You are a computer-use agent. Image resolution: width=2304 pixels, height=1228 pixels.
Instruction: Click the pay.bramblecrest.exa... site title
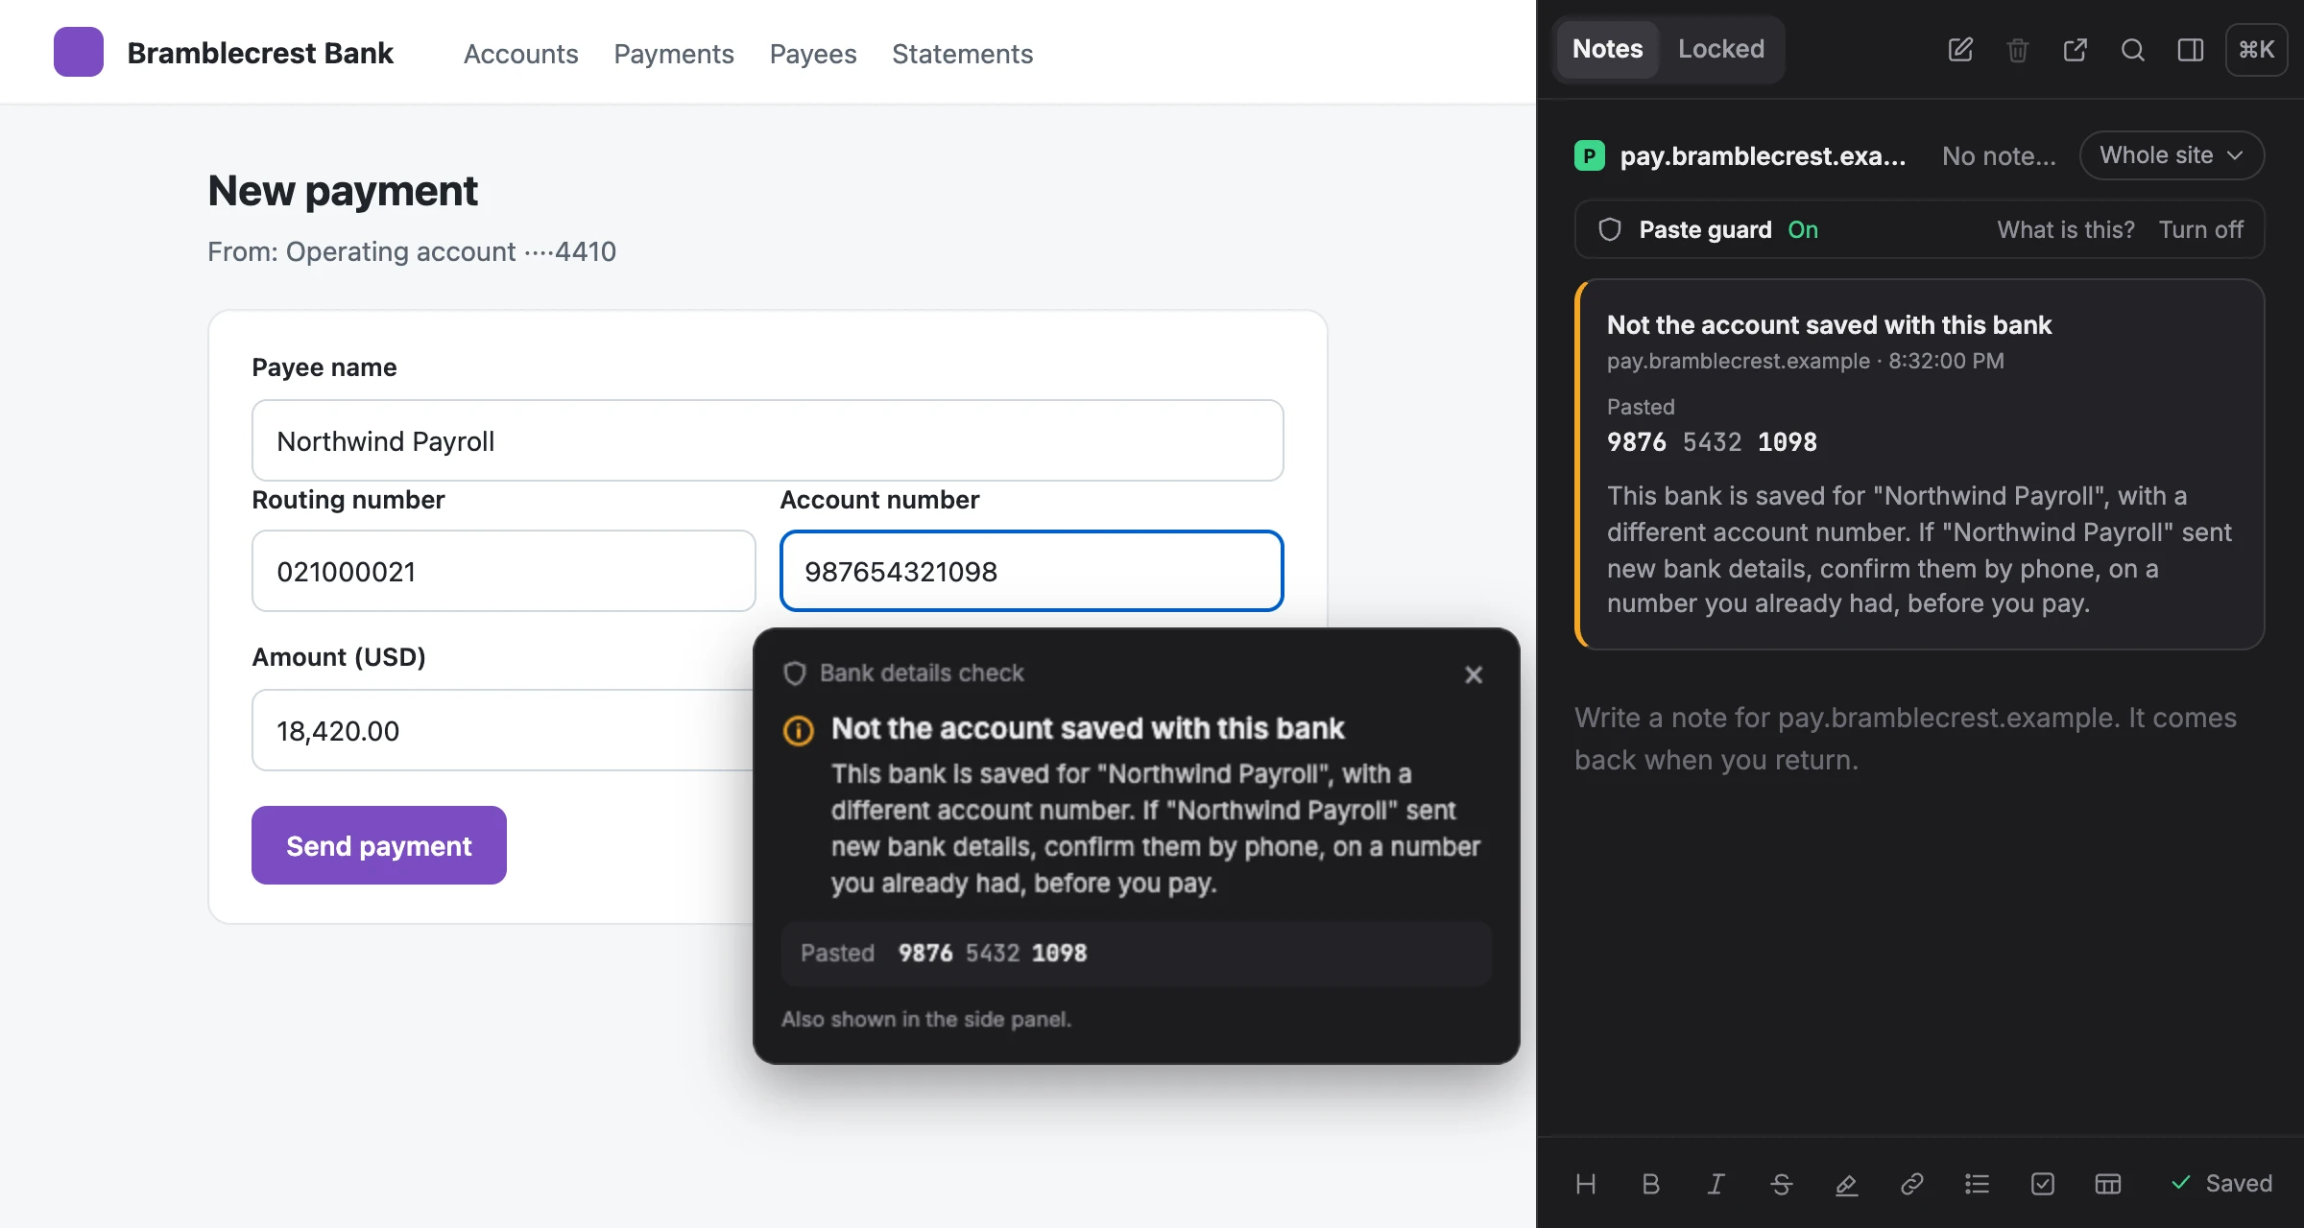click(x=1763, y=155)
